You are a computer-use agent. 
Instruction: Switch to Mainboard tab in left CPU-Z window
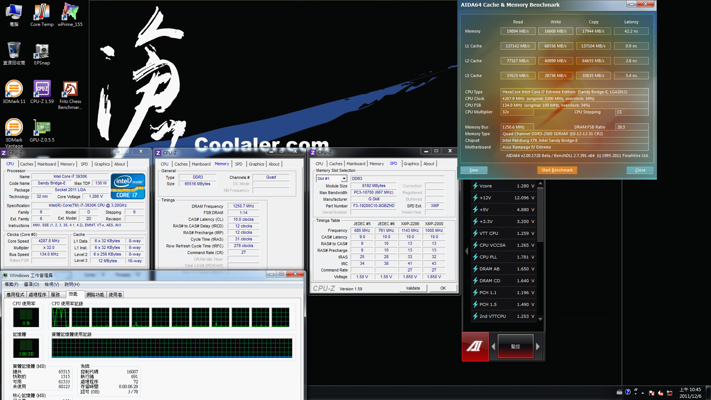pyautogui.click(x=47, y=164)
